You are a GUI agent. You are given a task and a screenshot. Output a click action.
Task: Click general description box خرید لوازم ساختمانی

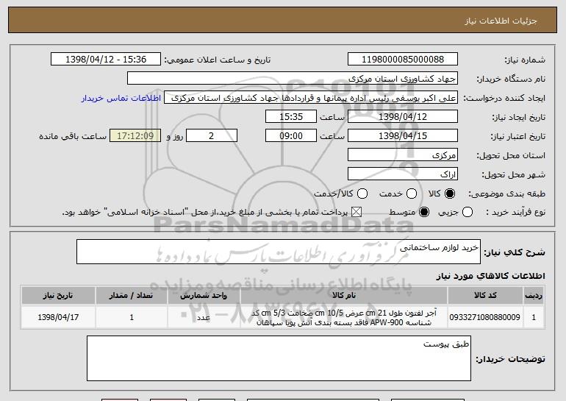279,252
